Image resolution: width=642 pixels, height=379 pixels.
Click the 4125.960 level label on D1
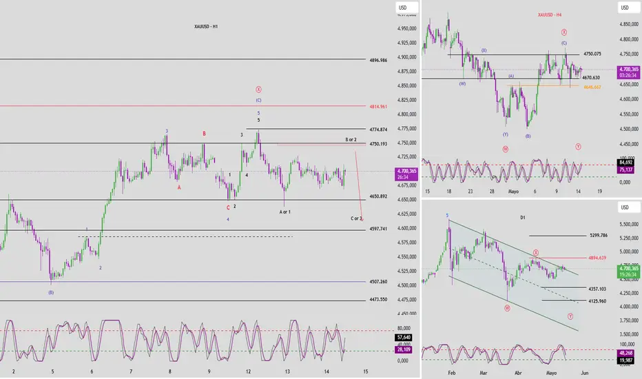point(597,301)
